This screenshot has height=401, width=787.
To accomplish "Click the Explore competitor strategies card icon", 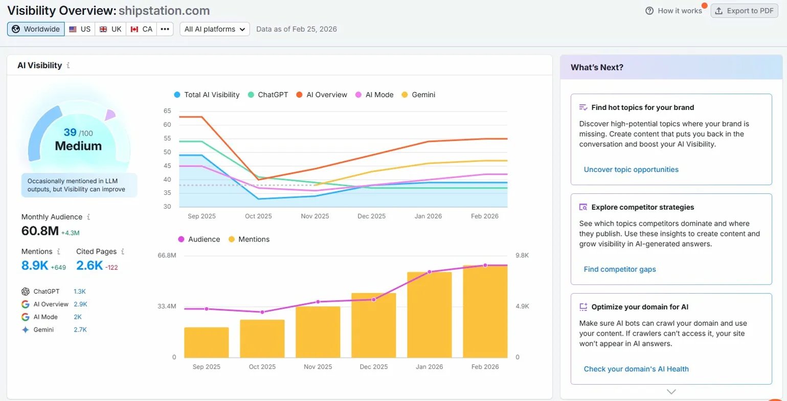I will pyautogui.click(x=583, y=207).
